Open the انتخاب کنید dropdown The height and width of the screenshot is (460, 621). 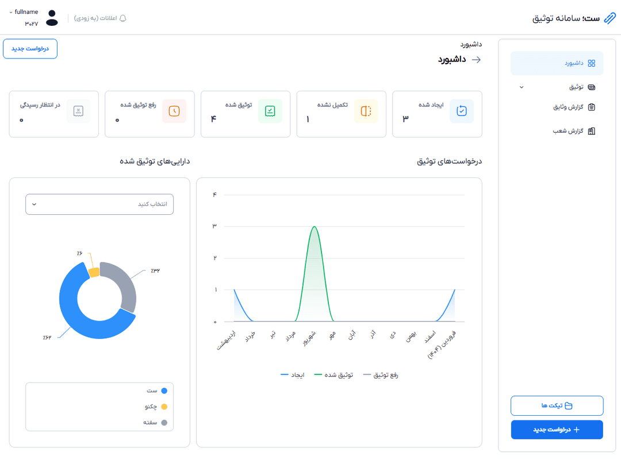pyautogui.click(x=99, y=204)
